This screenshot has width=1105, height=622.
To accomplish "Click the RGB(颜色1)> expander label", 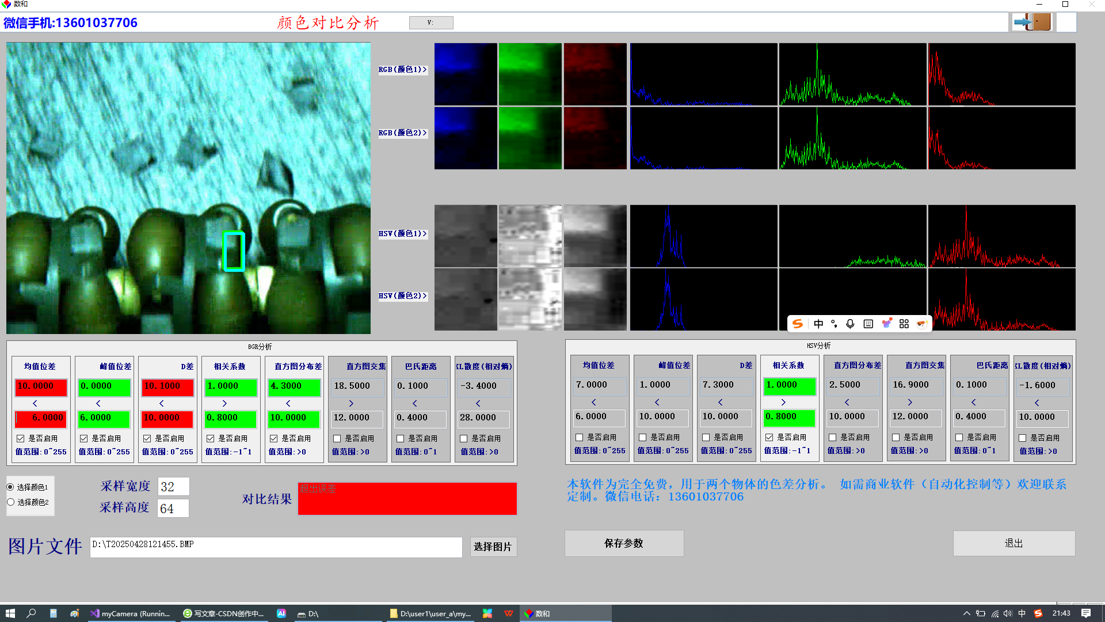I will pos(402,70).
